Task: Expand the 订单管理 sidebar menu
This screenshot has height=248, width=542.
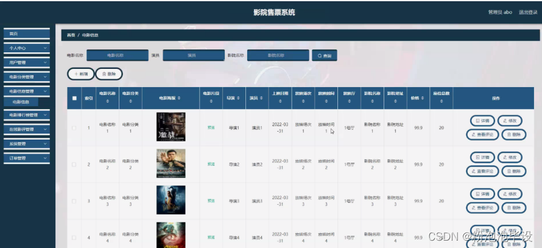Action: (27, 158)
